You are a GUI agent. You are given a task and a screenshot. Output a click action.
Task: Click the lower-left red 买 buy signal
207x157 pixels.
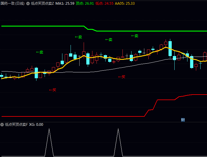pyautogui.click(x=52, y=90)
